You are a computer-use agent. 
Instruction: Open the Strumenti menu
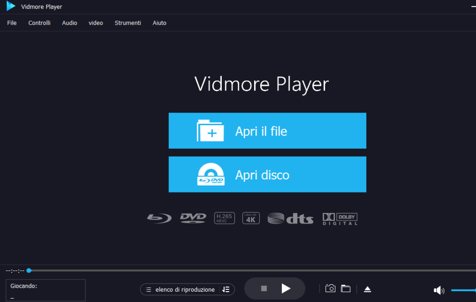128,23
